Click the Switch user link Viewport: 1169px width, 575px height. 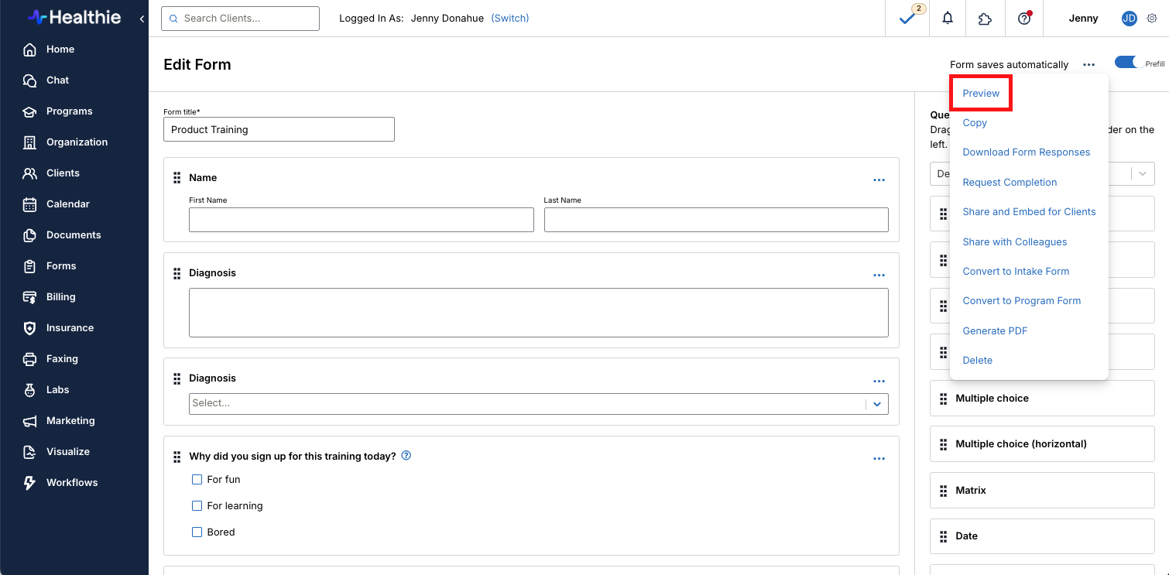pos(510,19)
